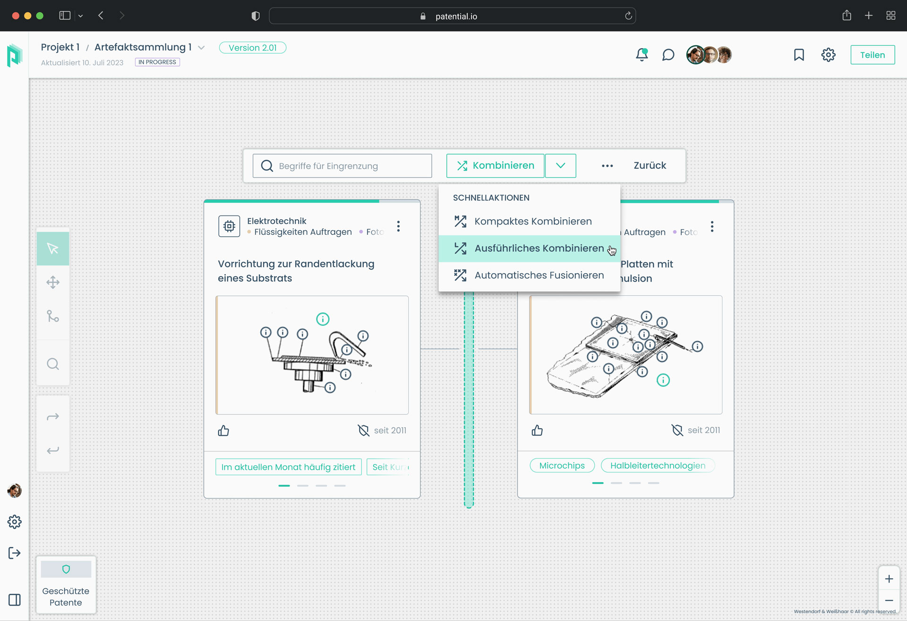Toggle the bottom-left side panel icon
This screenshot has width=907, height=621.
pyautogui.click(x=15, y=600)
